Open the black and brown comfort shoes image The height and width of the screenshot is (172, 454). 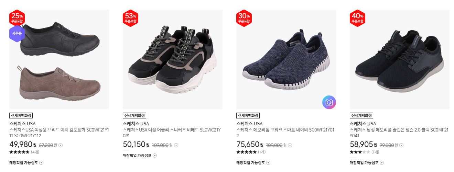(59, 59)
